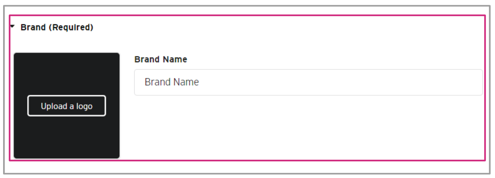
Task: Focus the Brand Name text field
Action: tap(308, 82)
